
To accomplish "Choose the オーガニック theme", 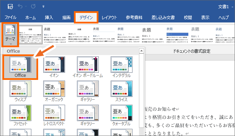I will click(54, 91).
